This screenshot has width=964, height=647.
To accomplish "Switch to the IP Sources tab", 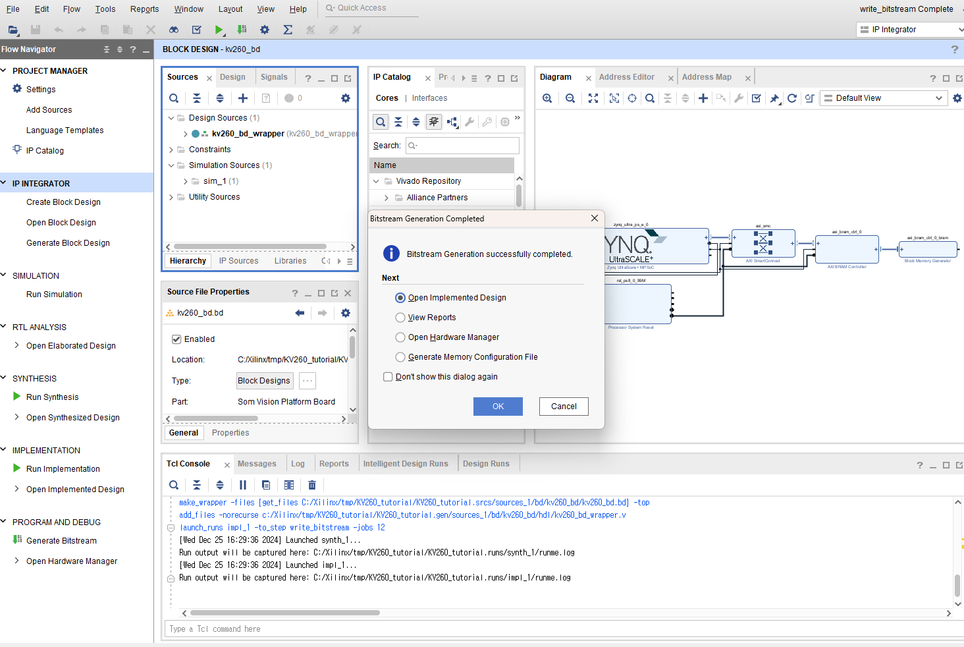I will 238,261.
